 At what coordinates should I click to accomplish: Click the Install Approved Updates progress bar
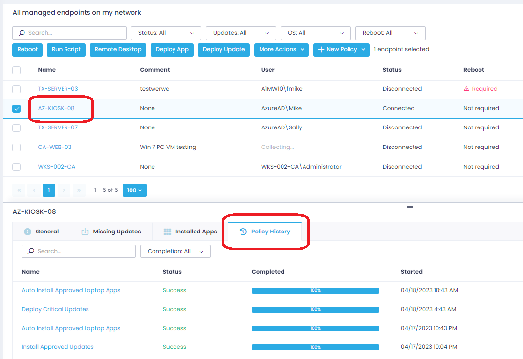click(x=315, y=347)
